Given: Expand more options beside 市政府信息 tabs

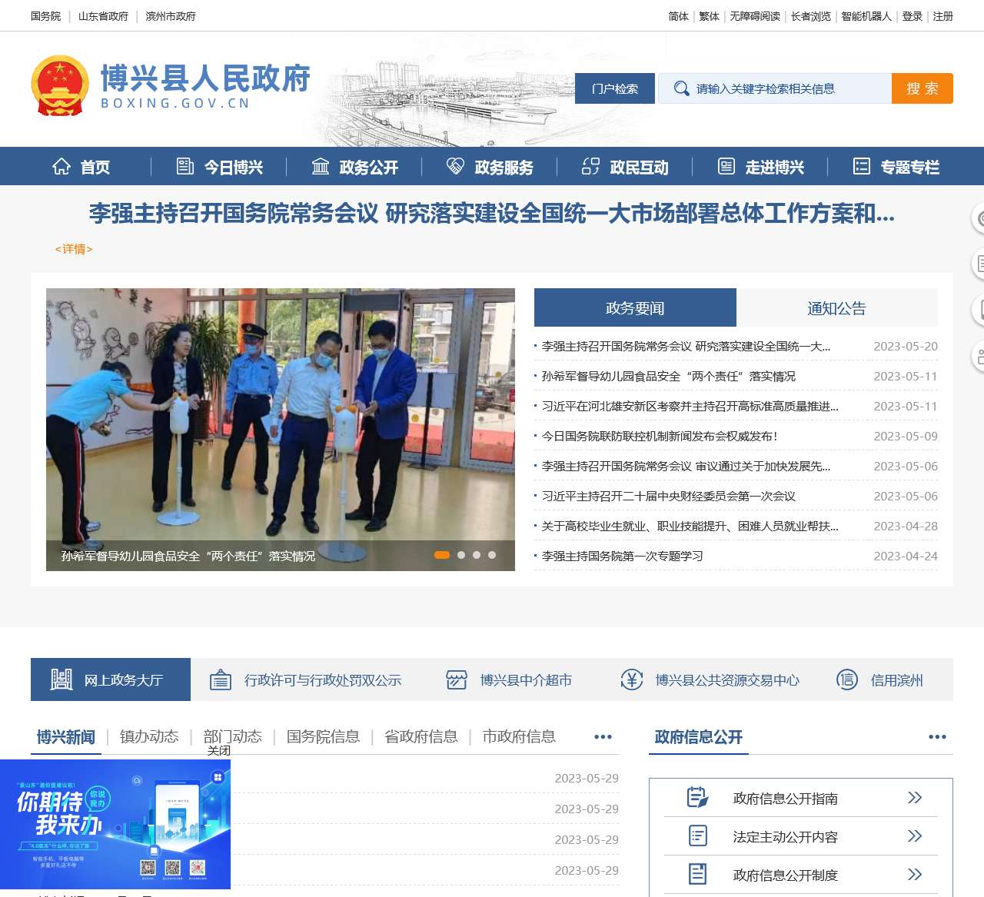Looking at the screenshot, I should 603,736.
